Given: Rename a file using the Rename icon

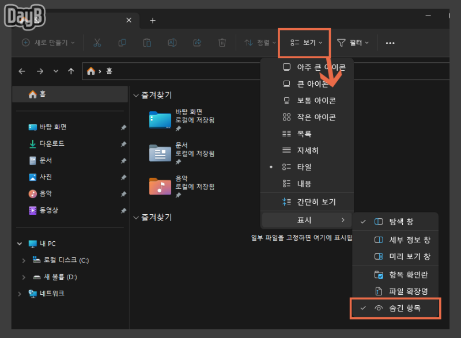Looking at the screenshot, I should (172, 43).
